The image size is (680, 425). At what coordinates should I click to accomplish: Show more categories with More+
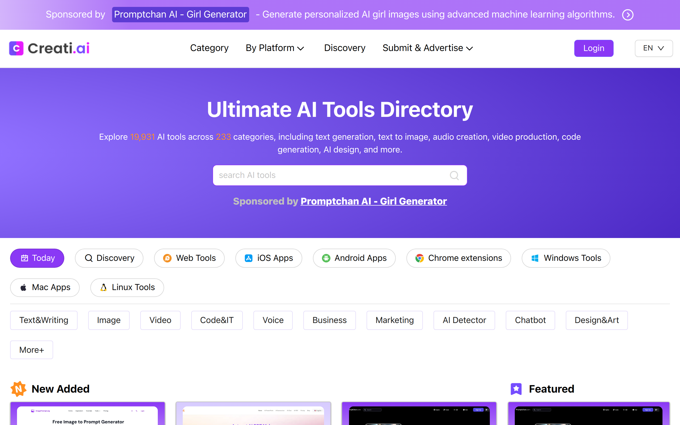tap(31, 350)
